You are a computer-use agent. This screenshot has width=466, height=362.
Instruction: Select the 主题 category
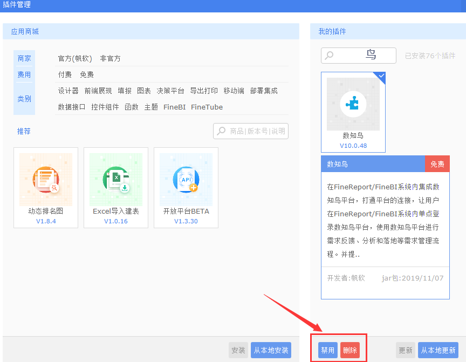click(151, 107)
